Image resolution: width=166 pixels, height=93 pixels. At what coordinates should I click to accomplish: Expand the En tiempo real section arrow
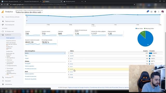point(1,31)
